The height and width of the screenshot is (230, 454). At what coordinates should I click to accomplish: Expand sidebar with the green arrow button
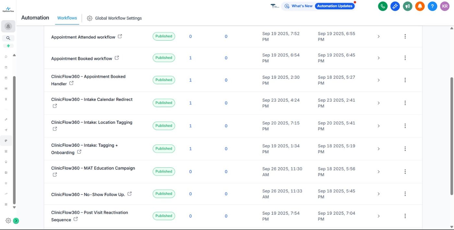click(16, 221)
